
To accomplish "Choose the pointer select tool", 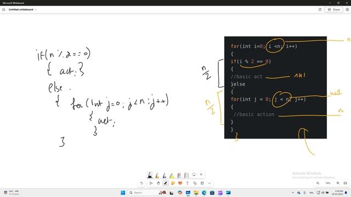I will [151, 183].
